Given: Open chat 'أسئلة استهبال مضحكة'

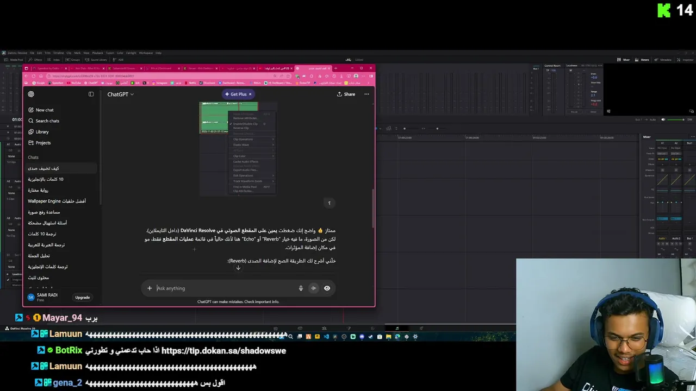Looking at the screenshot, I should (x=47, y=223).
